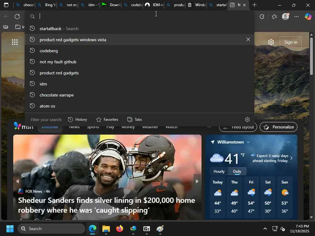Select the 'codeberg' suggestion
The height and width of the screenshot is (236, 315).
pyautogui.click(x=139, y=51)
